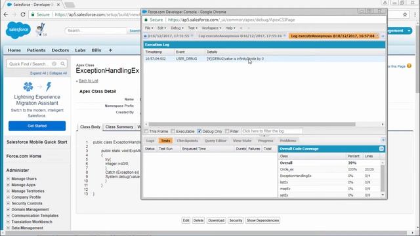Expand the Data Management tree item
The height and width of the screenshot is (236, 420).
click(x=8, y=228)
